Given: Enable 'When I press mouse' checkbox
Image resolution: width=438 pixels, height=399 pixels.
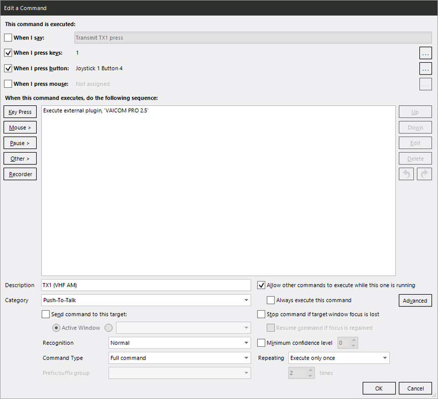Looking at the screenshot, I should (8, 84).
